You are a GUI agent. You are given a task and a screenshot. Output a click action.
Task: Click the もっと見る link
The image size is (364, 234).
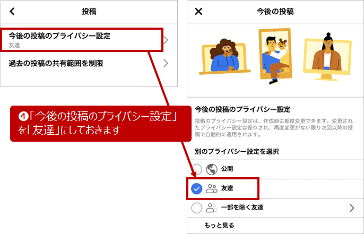tap(219, 225)
